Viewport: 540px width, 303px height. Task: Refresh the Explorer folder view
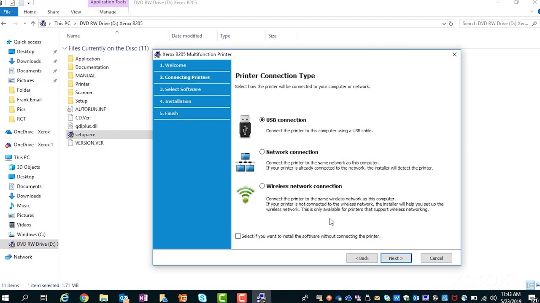point(451,24)
